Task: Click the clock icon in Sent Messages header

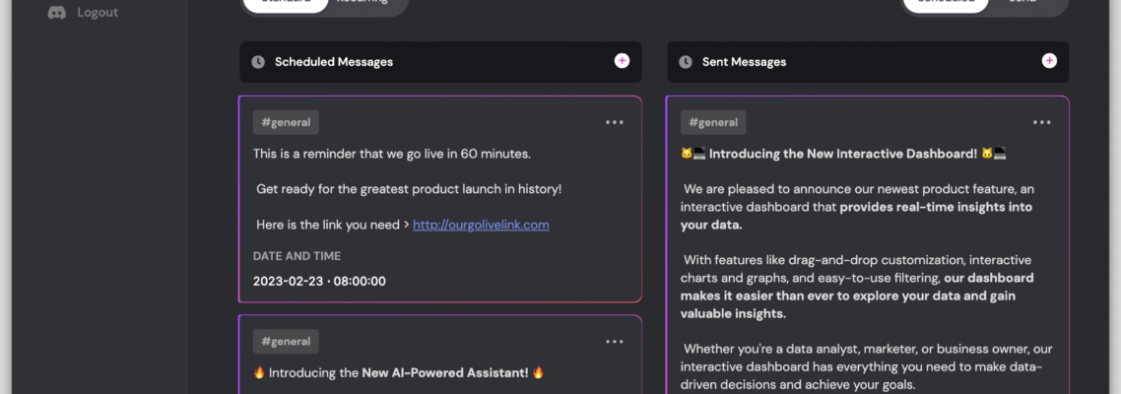Action: [685, 62]
